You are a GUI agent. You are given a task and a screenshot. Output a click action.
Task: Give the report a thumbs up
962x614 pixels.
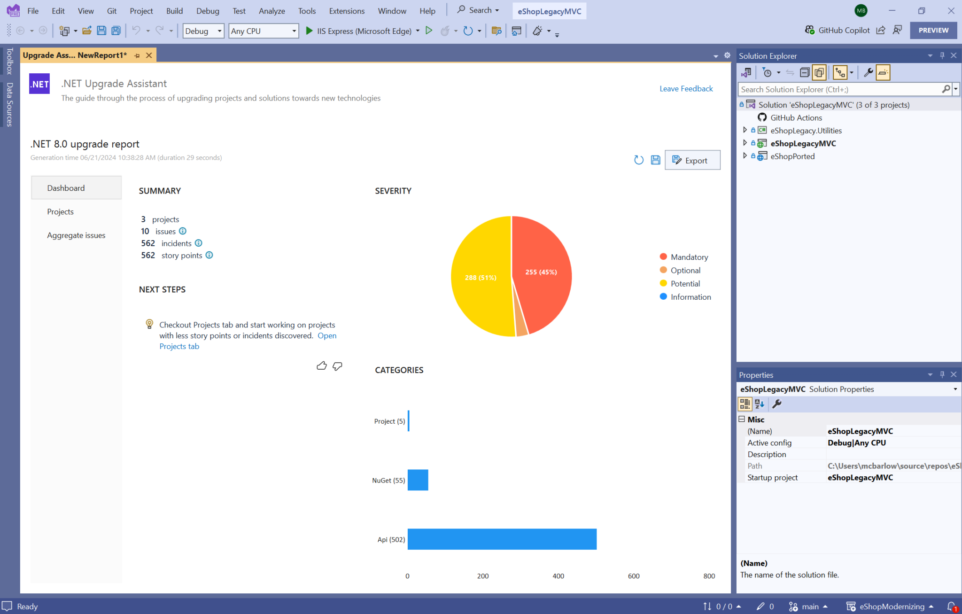pyautogui.click(x=322, y=365)
